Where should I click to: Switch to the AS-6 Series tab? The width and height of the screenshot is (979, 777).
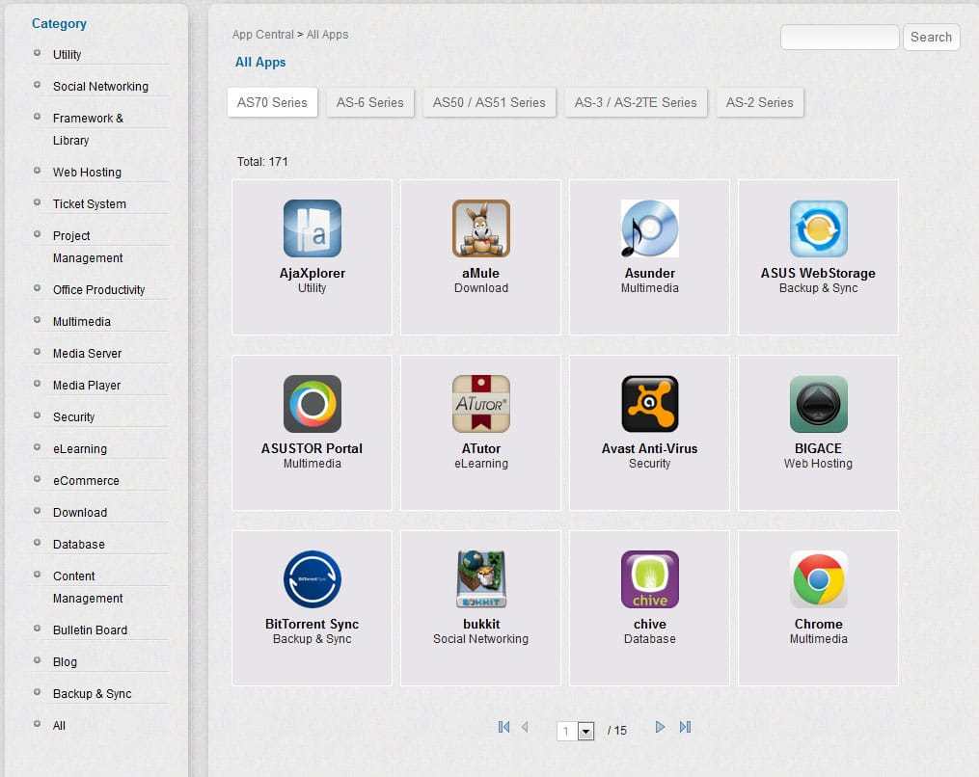click(x=370, y=102)
